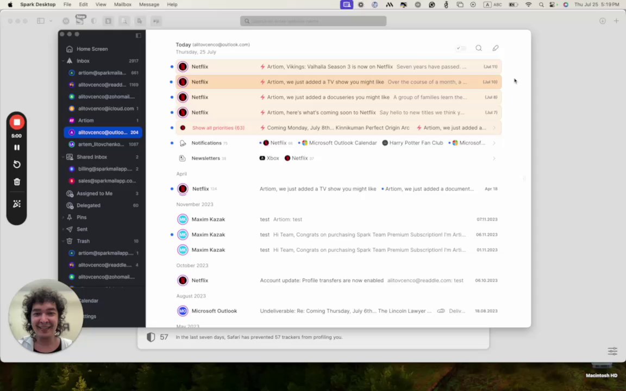Image resolution: width=626 pixels, height=391 pixels.
Task: Open the Notifications group
Action: (339, 143)
